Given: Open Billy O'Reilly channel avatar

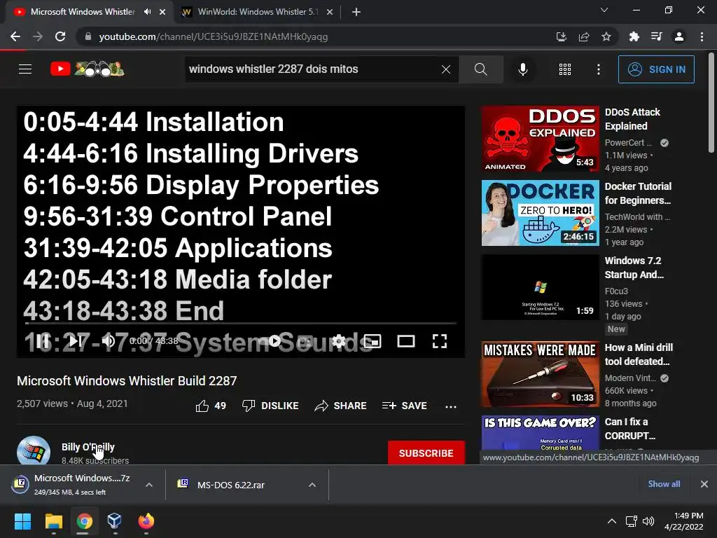Looking at the screenshot, I should [x=34, y=450].
